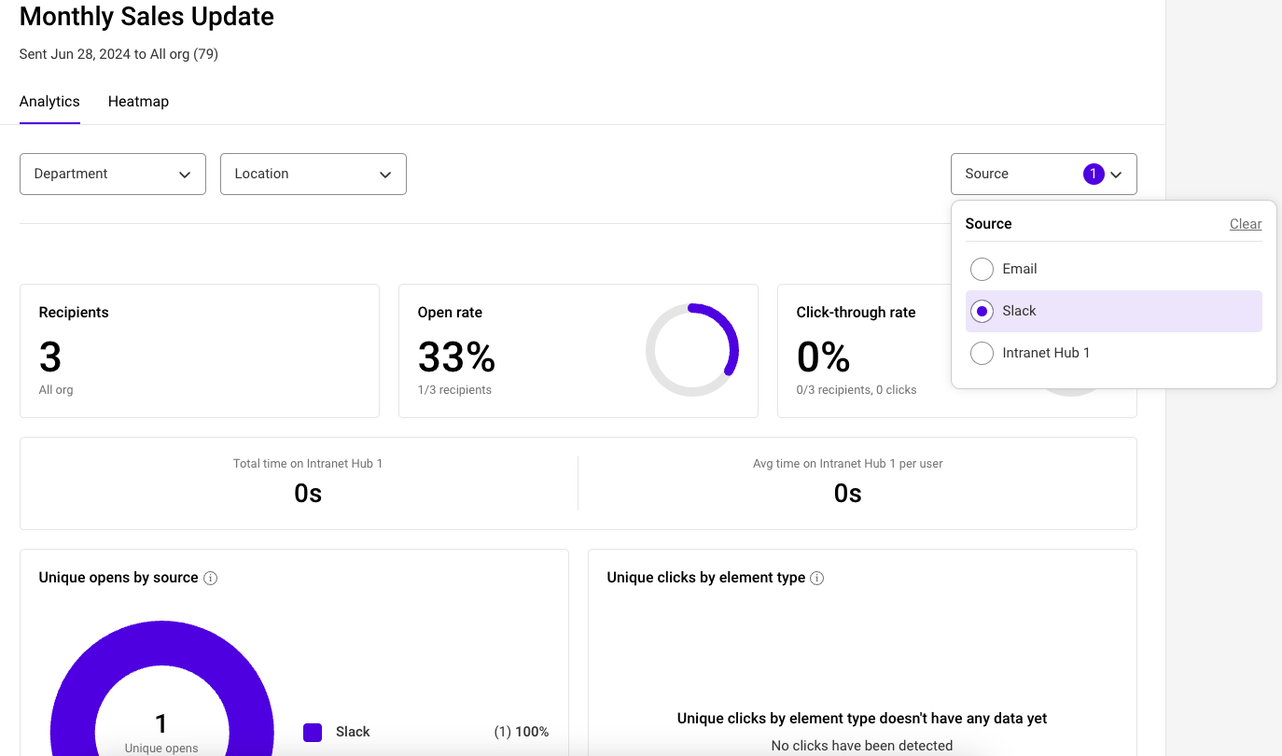
Task: Click info icon beside Unique opens by source
Action: pyautogui.click(x=211, y=578)
